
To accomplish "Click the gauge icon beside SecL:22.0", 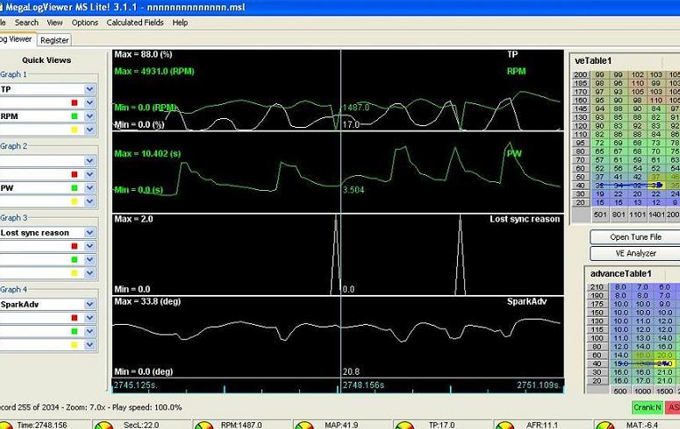I will (x=104, y=425).
